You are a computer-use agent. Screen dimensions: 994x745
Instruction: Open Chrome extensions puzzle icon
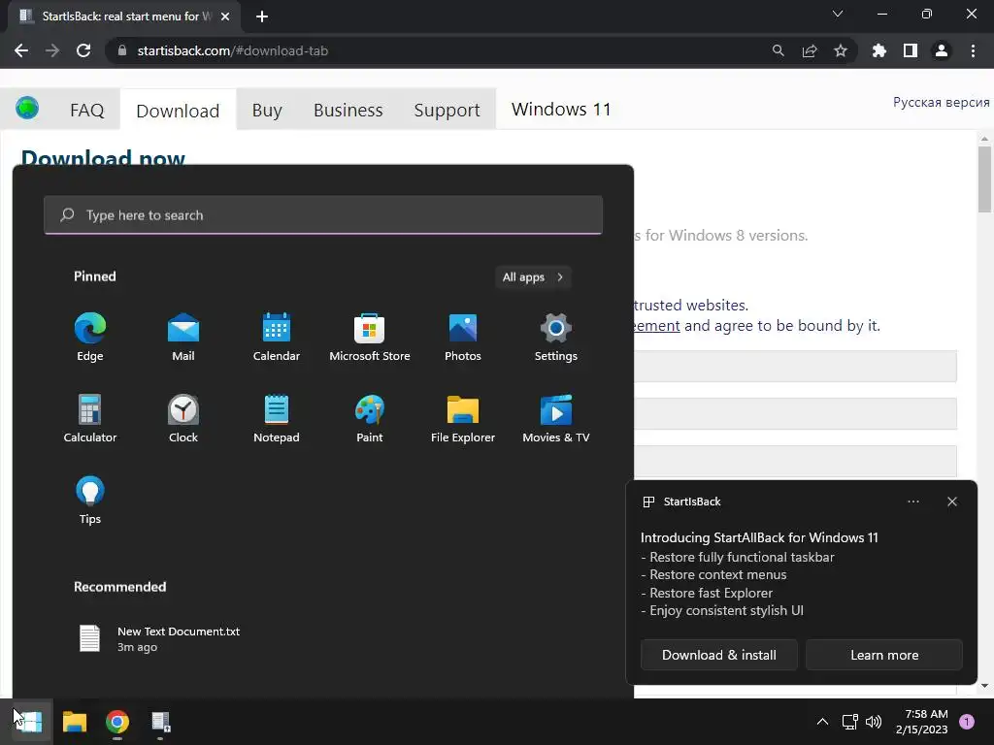click(x=879, y=50)
